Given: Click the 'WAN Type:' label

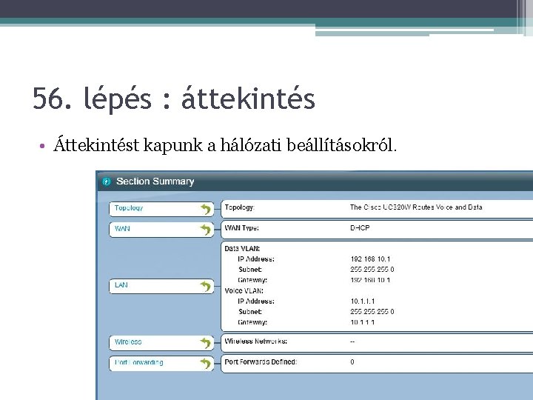Looking at the screenshot, I should [241, 228].
